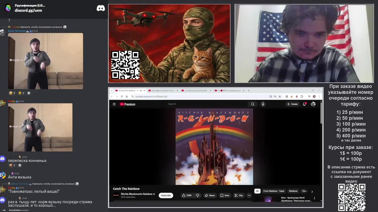Image resolution: width=378 pixels, height=212 pixels.
Task: Click the YouTube Search input field
Action: pyautogui.click(x=207, y=104)
